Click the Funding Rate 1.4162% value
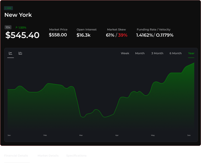Screen dimensions: 201x163 pos(144,35)
